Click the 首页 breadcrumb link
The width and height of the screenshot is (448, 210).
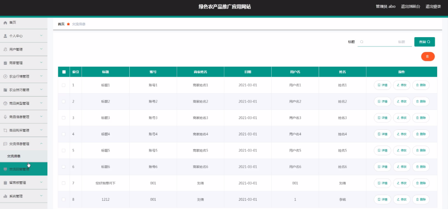61,24
